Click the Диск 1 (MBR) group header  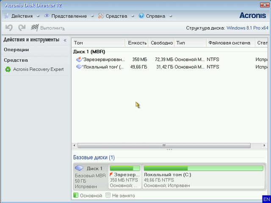(89, 52)
